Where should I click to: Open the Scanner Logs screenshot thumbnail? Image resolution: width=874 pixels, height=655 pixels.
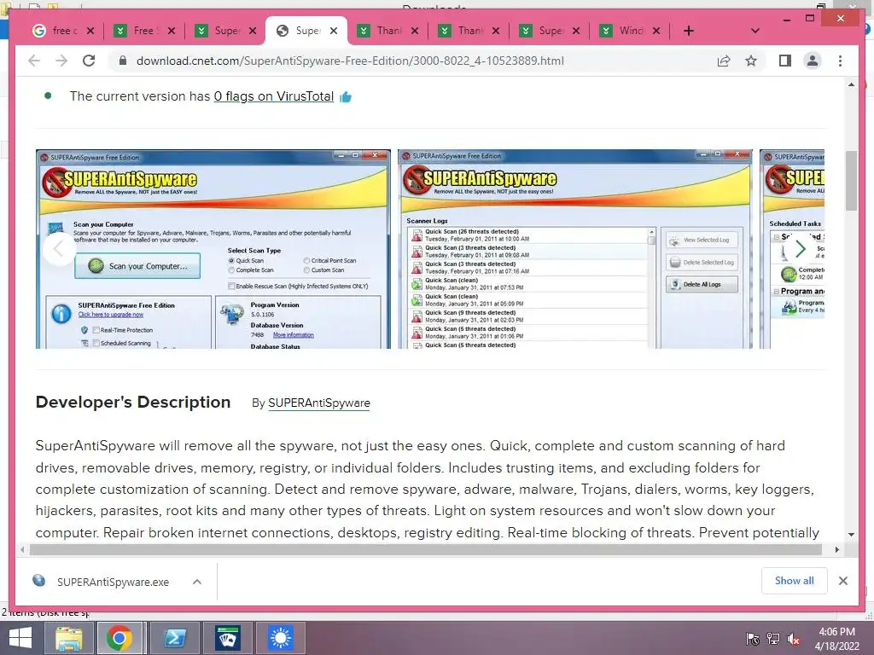(x=574, y=249)
